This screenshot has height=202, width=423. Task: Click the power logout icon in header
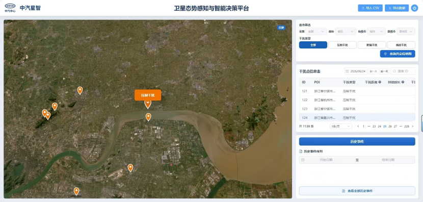point(414,8)
